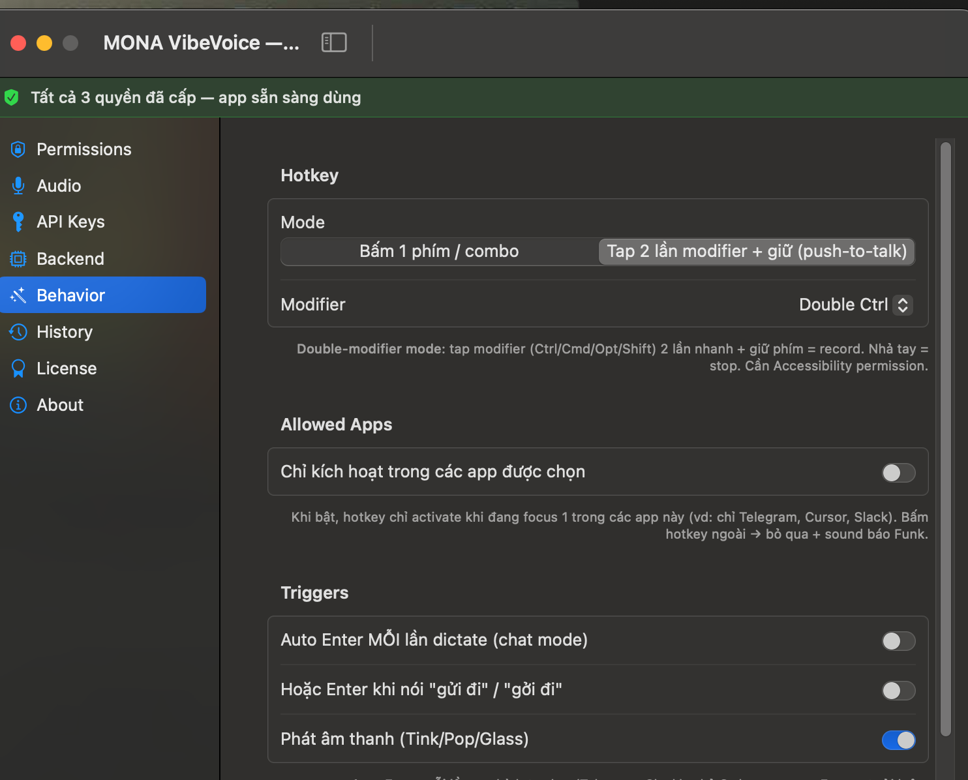Click the 'Modifier' row label
This screenshot has height=780, width=968.
click(313, 305)
